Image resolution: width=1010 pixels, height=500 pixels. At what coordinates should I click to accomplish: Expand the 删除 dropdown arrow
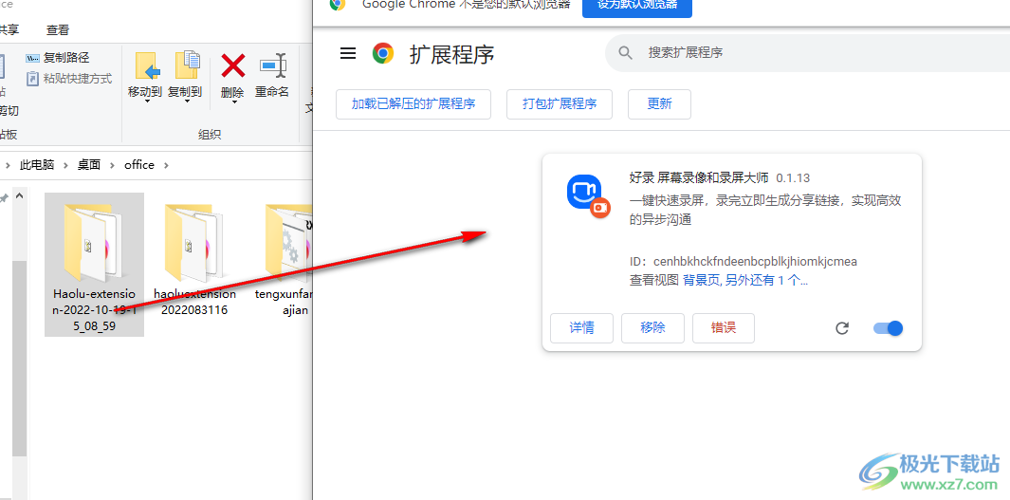[232, 102]
